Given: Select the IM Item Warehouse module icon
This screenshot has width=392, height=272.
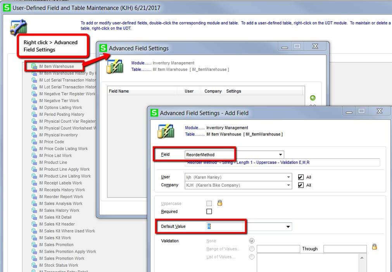Looking at the screenshot, I should pos(34,66).
